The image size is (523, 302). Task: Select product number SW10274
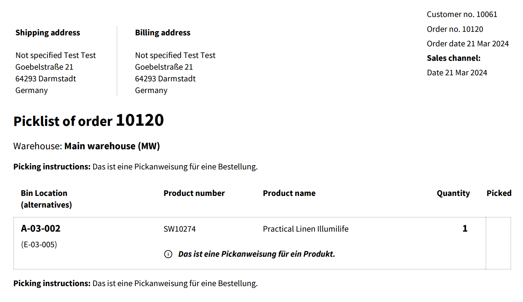pyautogui.click(x=180, y=229)
